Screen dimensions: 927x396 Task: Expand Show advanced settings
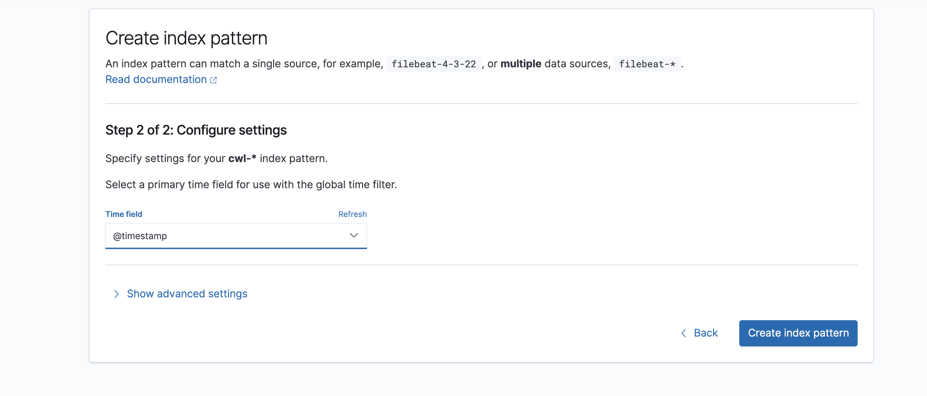(187, 294)
